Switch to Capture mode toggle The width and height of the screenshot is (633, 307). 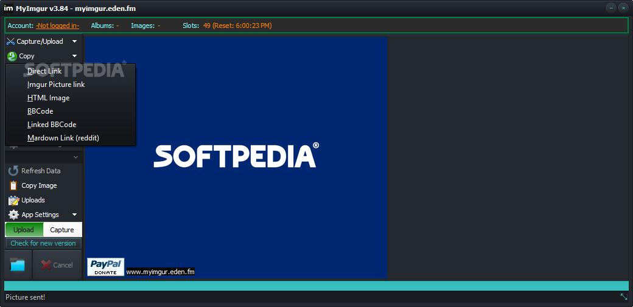(62, 230)
